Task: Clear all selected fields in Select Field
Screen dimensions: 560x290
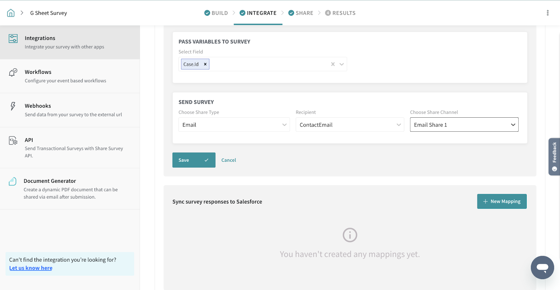Action: pos(333,64)
